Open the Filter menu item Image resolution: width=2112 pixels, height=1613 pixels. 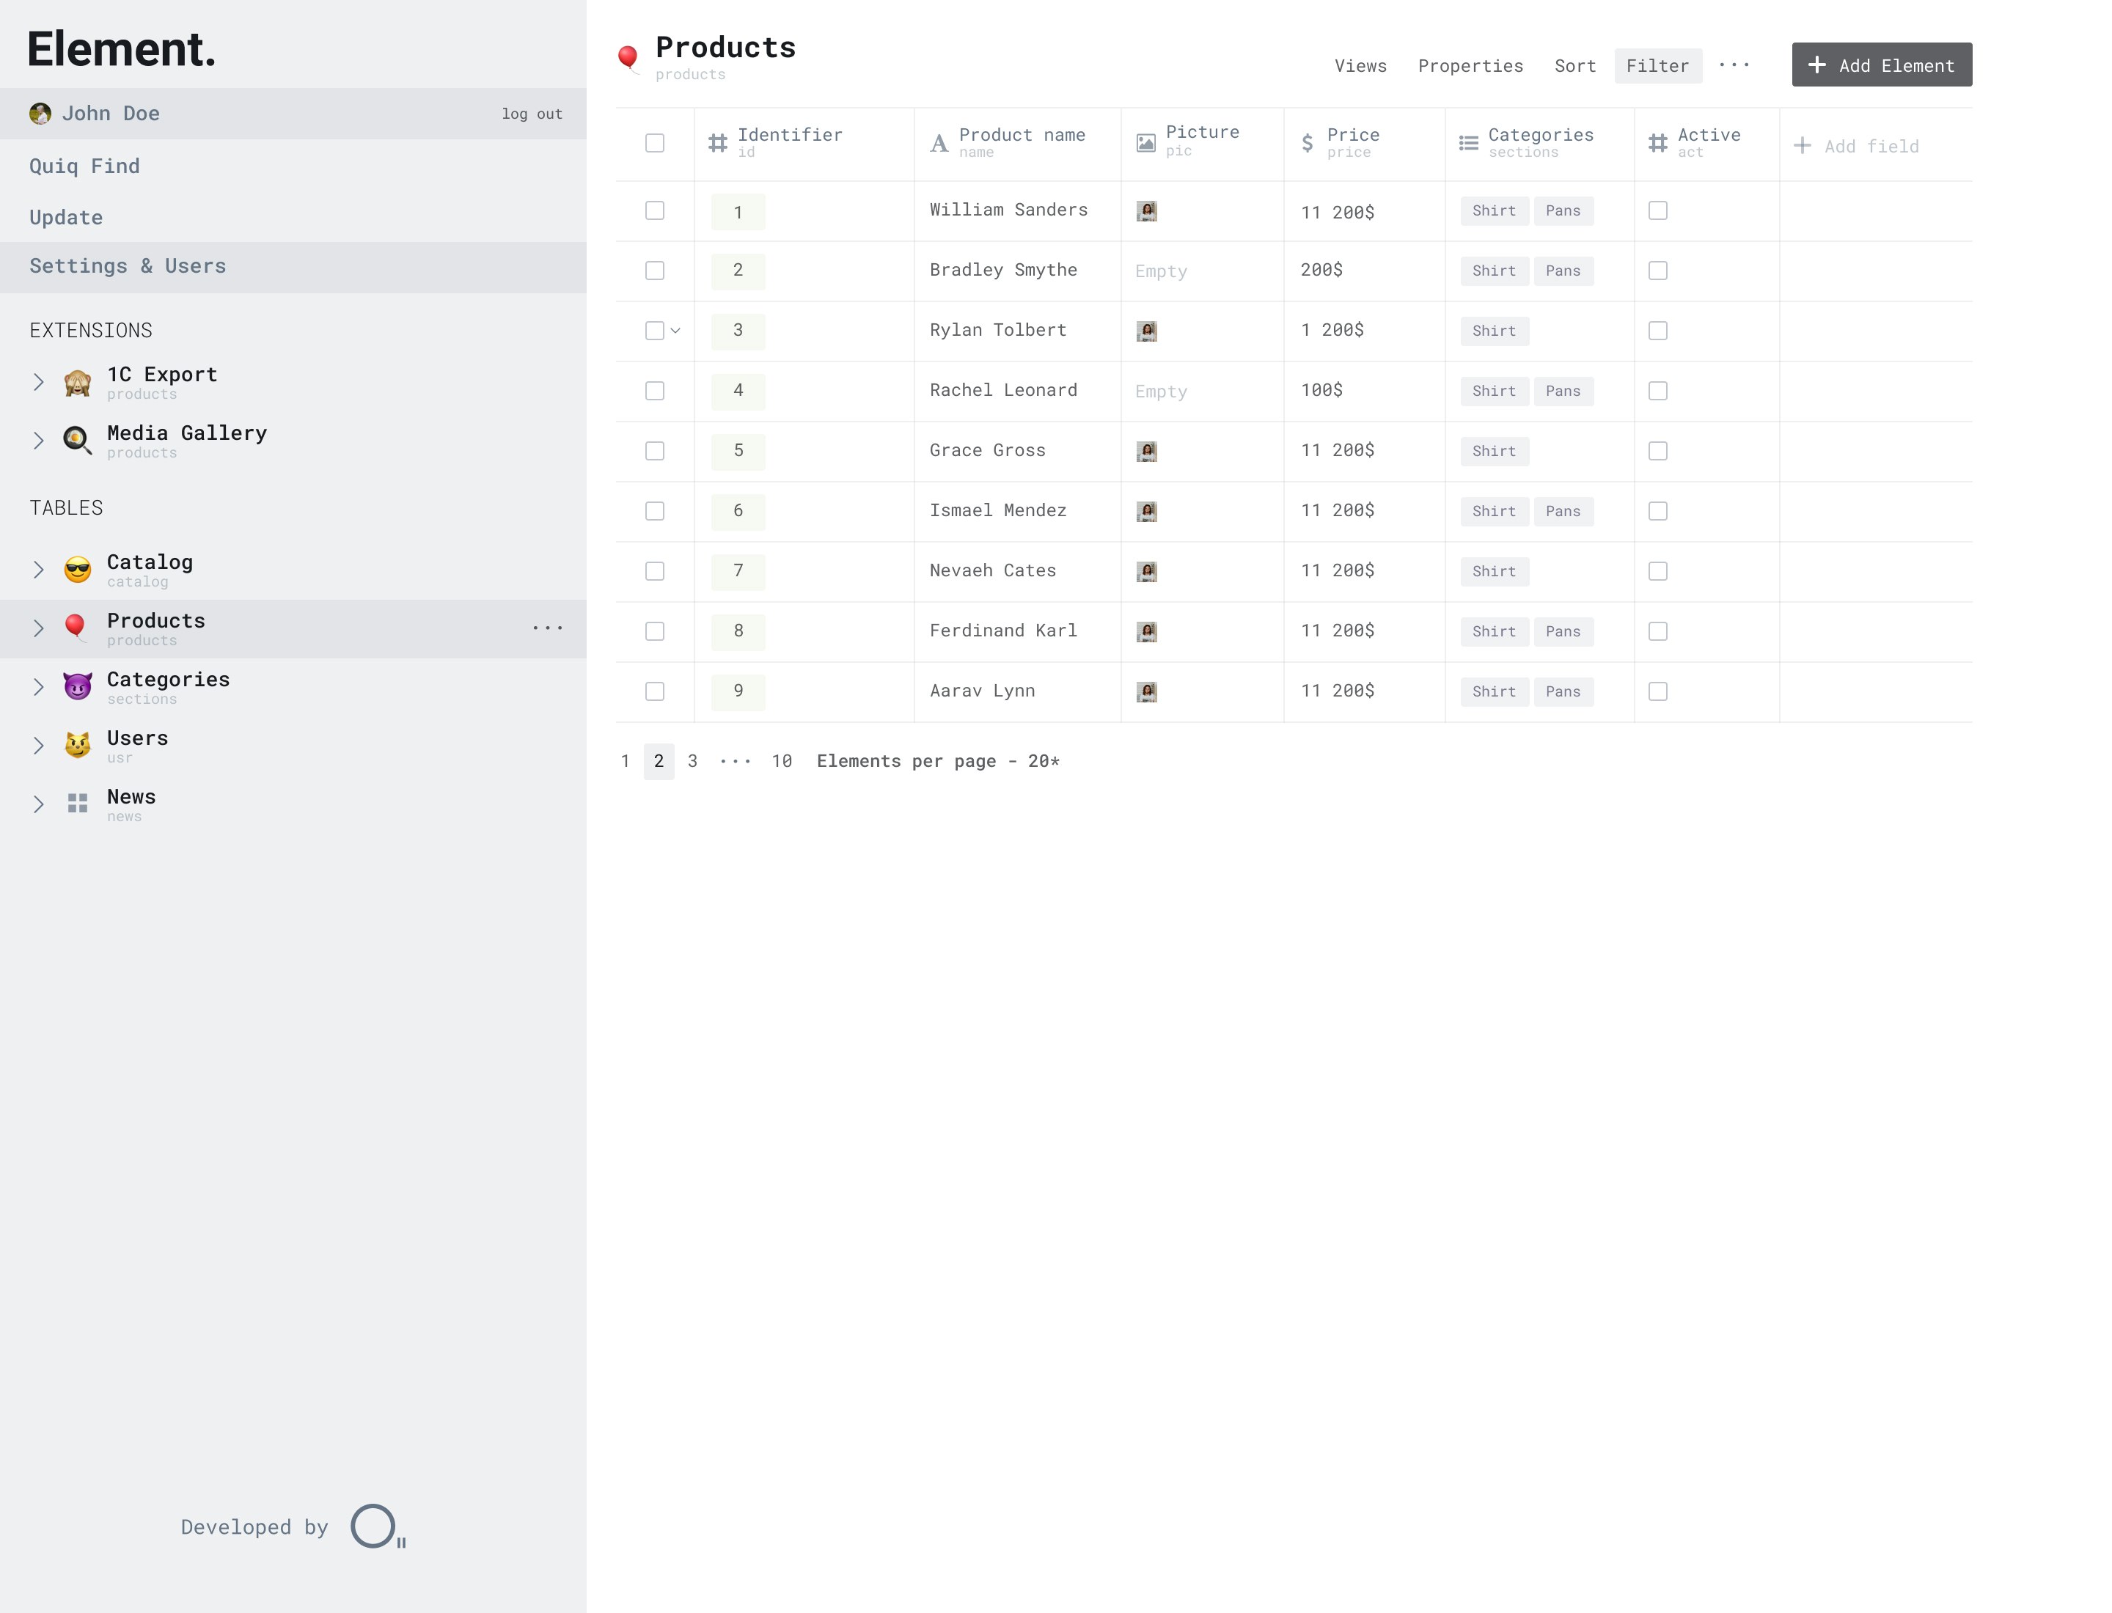(1657, 65)
